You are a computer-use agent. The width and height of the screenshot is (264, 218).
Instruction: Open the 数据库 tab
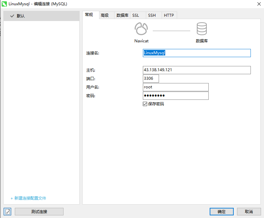click(x=122, y=15)
